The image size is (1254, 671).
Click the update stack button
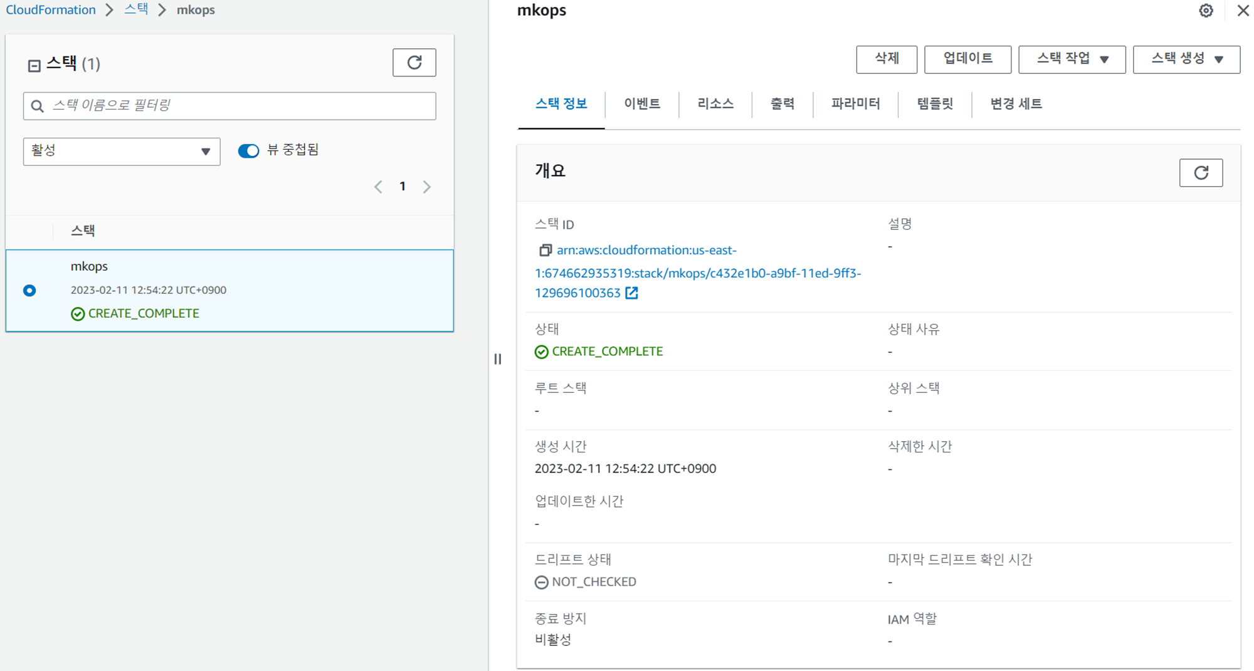click(x=967, y=60)
